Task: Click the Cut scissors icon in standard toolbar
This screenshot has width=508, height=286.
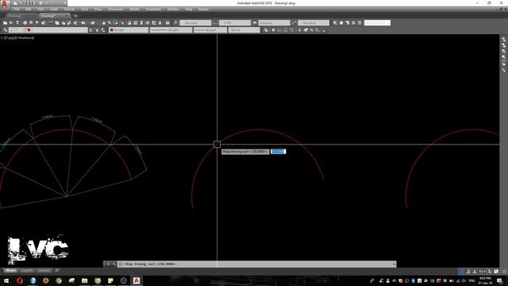Action: (x=51, y=23)
